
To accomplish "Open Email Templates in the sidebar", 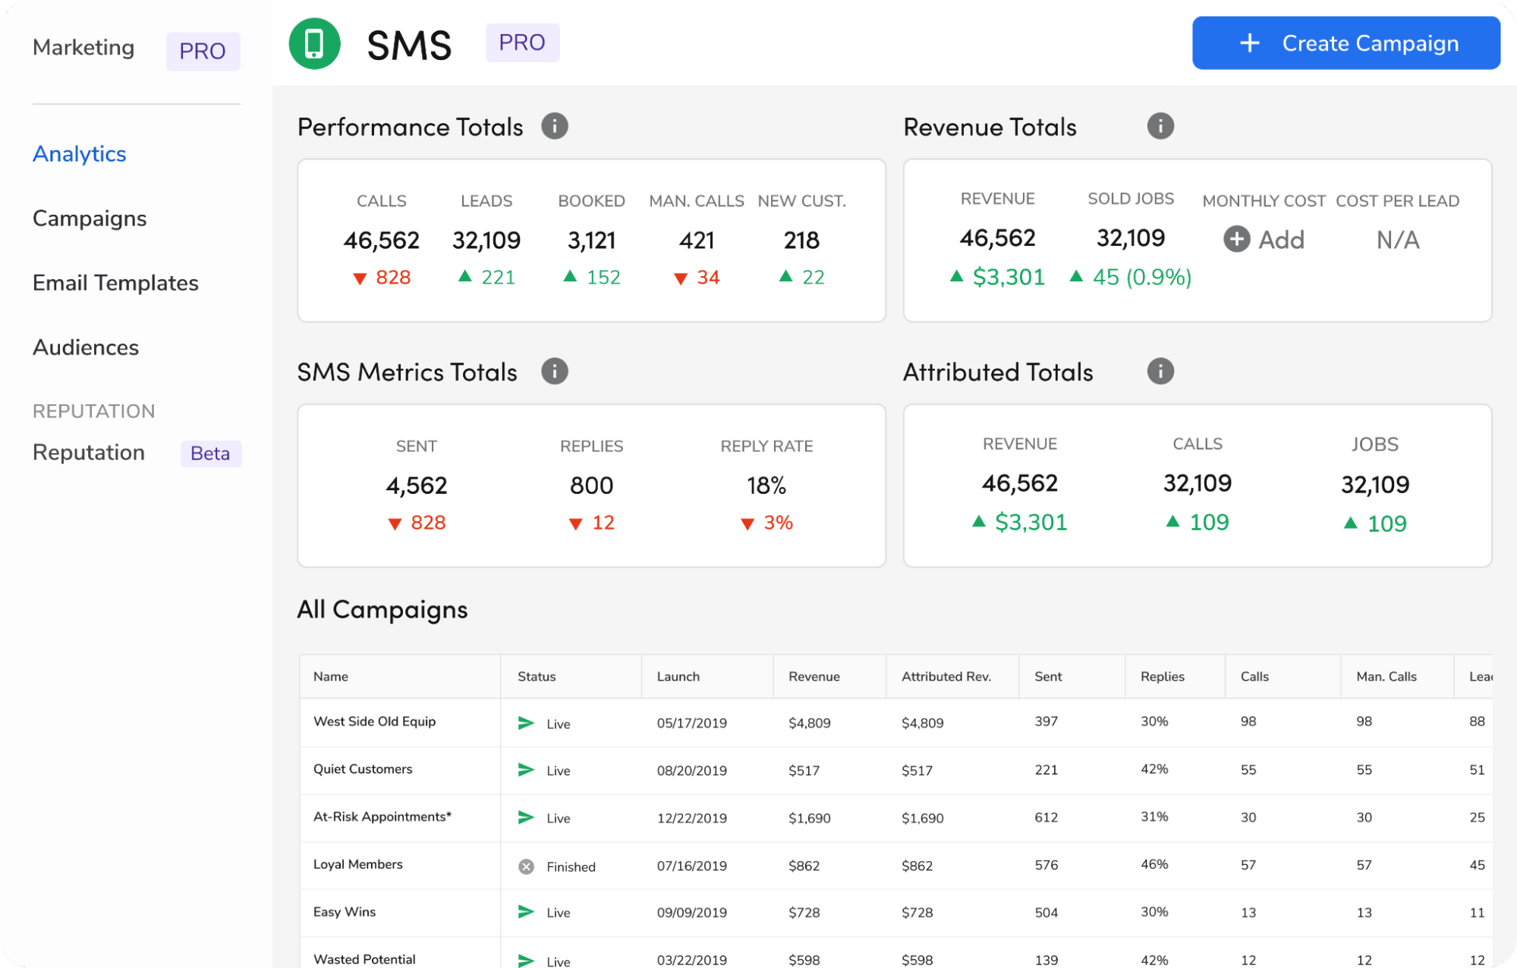I will pyautogui.click(x=115, y=283).
